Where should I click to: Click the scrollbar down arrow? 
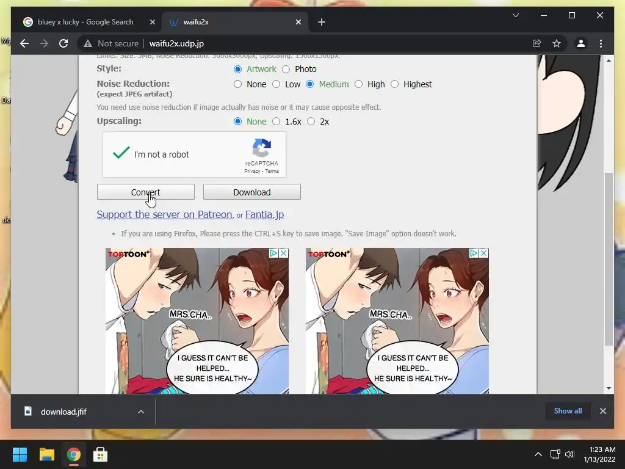coord(609,388)
